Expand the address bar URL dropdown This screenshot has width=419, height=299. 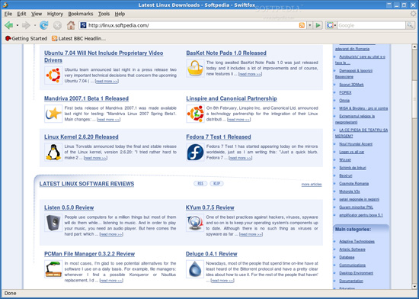(x=309, y=25)
